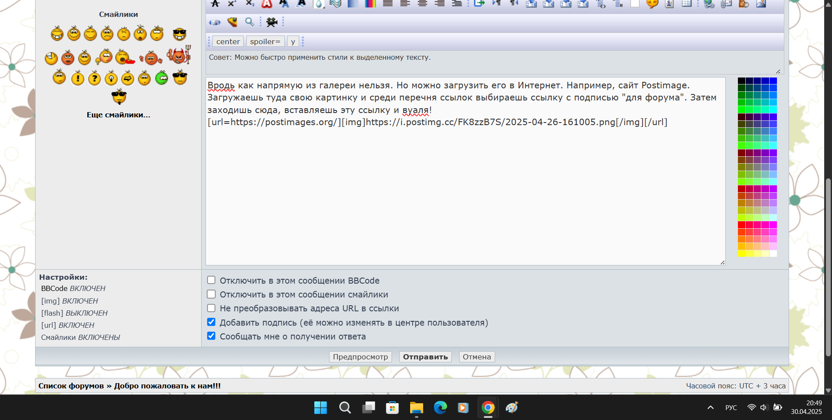Click the rainbow font color toolbar icon
The height and width of the screenshot is (420, 832).
tap(370, 3)
